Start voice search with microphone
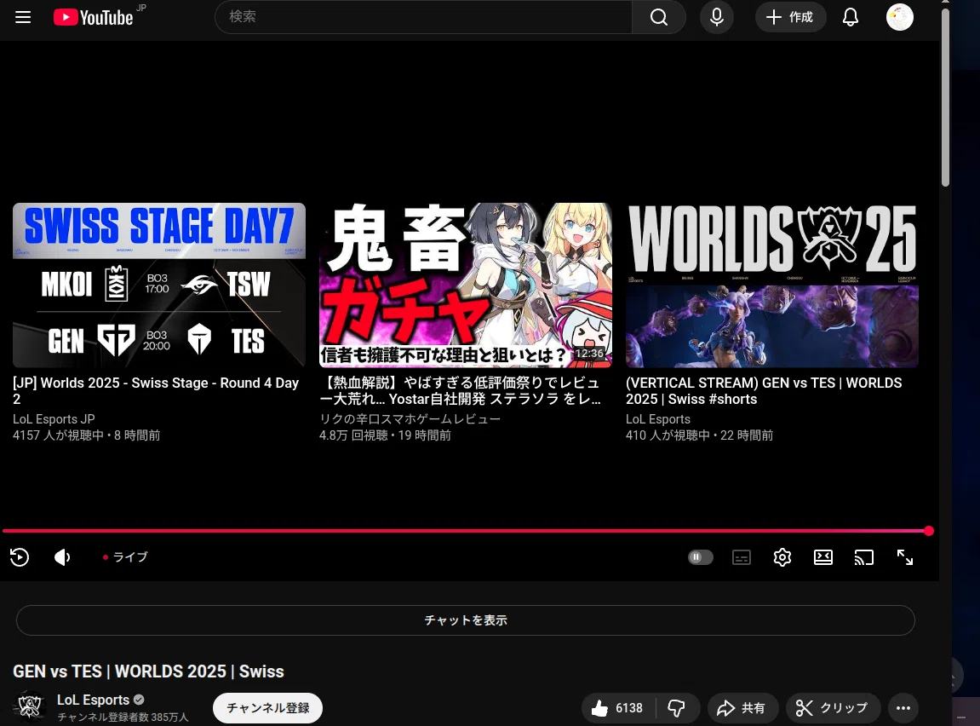The image size is (980, 726). 717,17
